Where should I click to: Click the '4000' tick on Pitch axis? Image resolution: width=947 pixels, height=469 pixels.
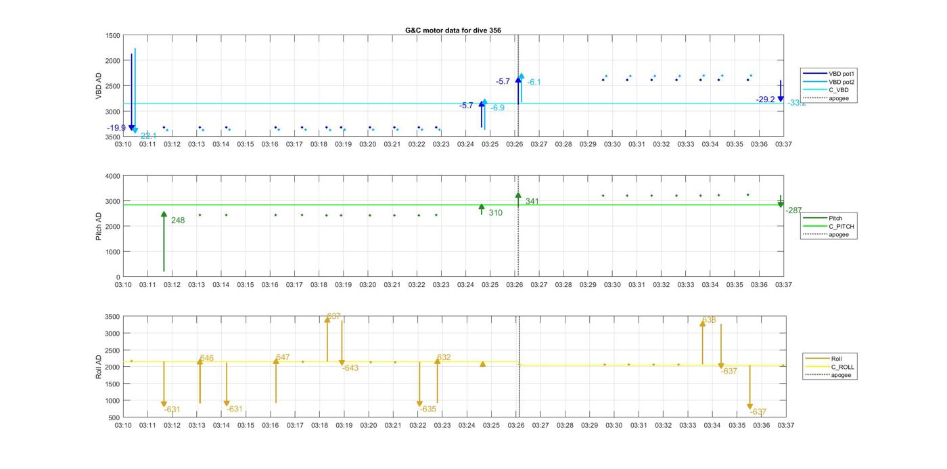[112, 176]
